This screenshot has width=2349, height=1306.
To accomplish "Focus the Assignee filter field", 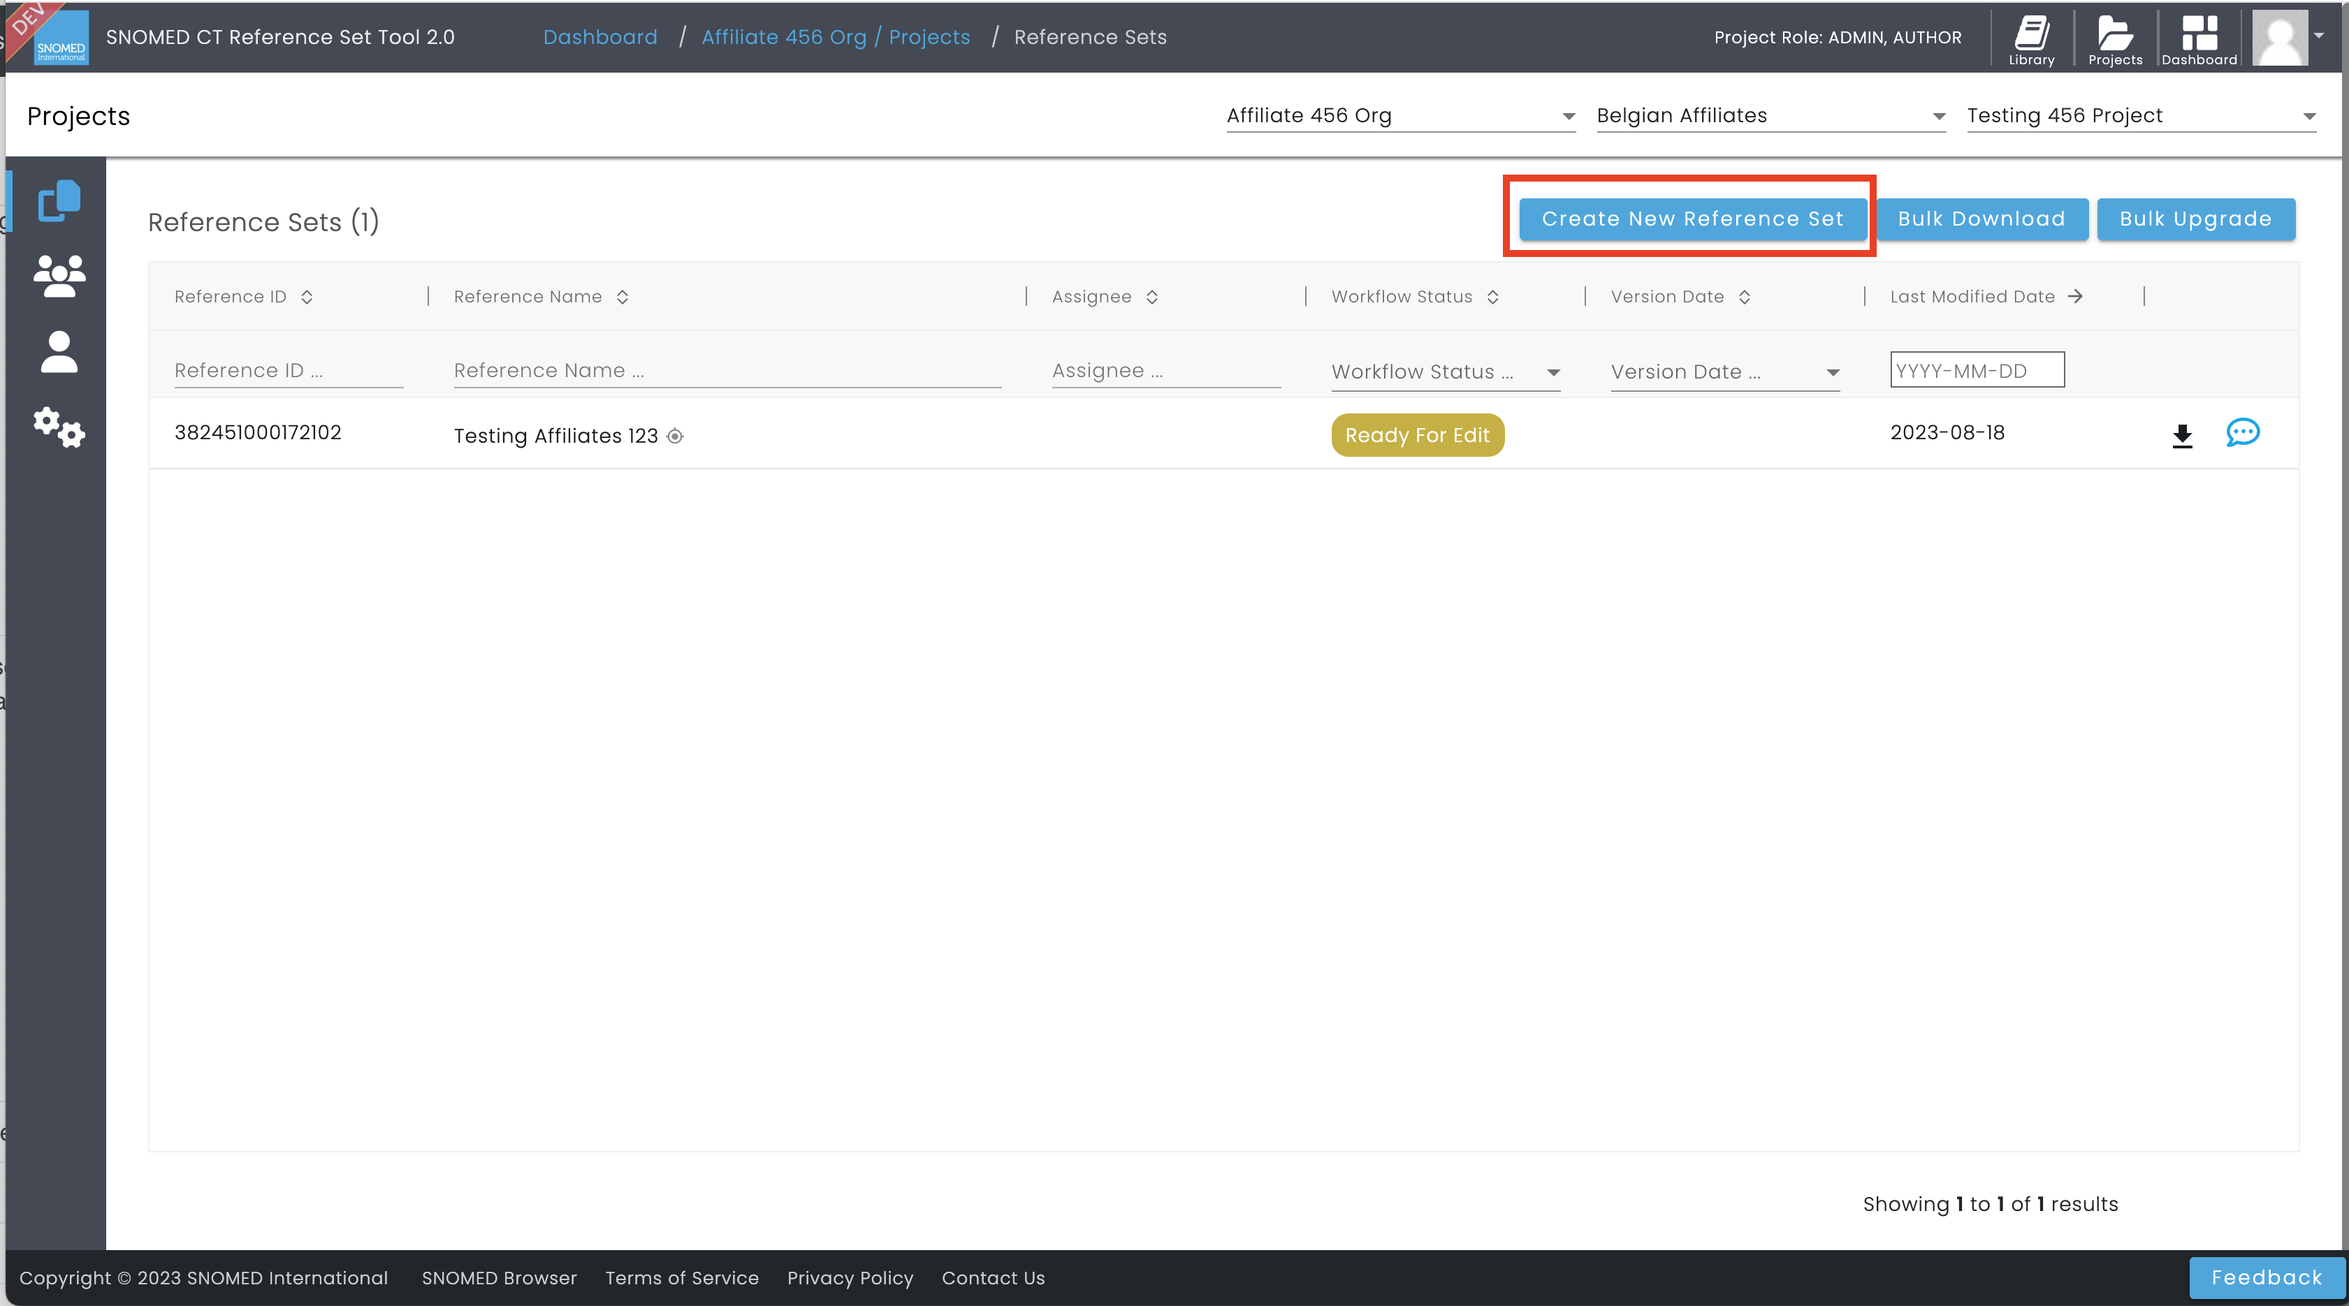I will tap(1165, 371).
